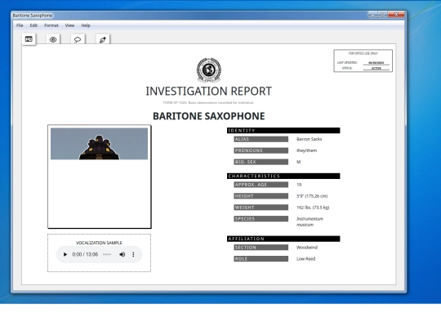
Task: Click the AFFILIATION section header
Action: click(283, 239)
